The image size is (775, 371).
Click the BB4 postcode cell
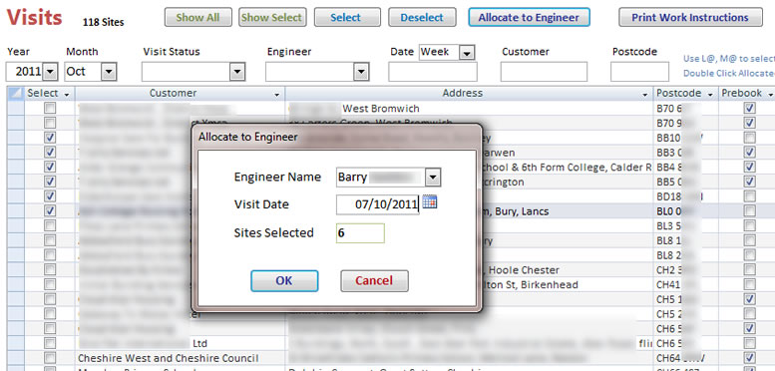pyautogui.click(x=685, y=167)
